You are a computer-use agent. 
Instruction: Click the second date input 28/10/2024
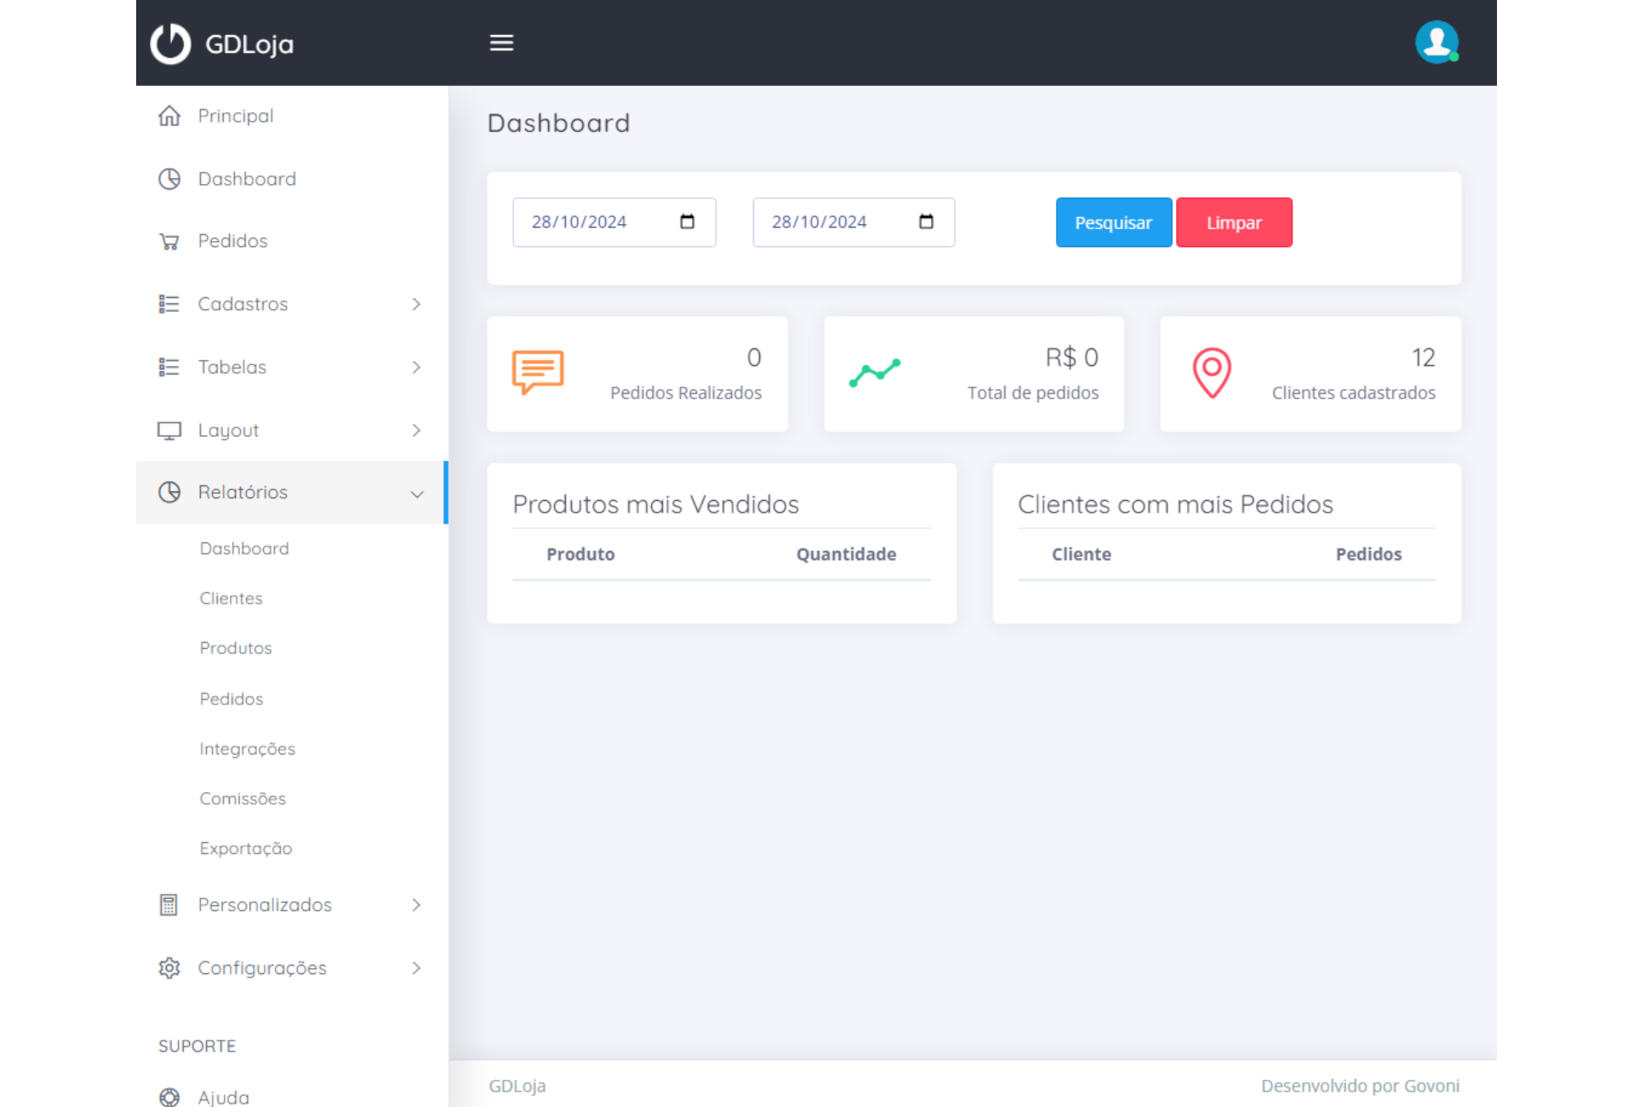(854, 222)
